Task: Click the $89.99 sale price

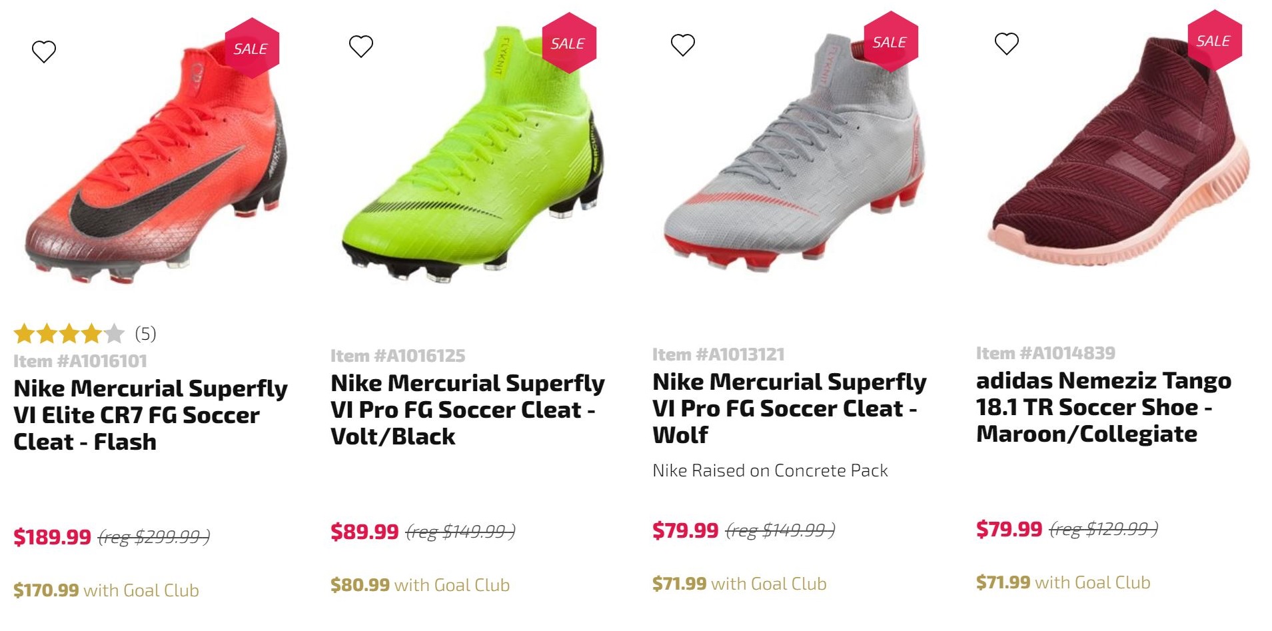Action: point(364,532)
